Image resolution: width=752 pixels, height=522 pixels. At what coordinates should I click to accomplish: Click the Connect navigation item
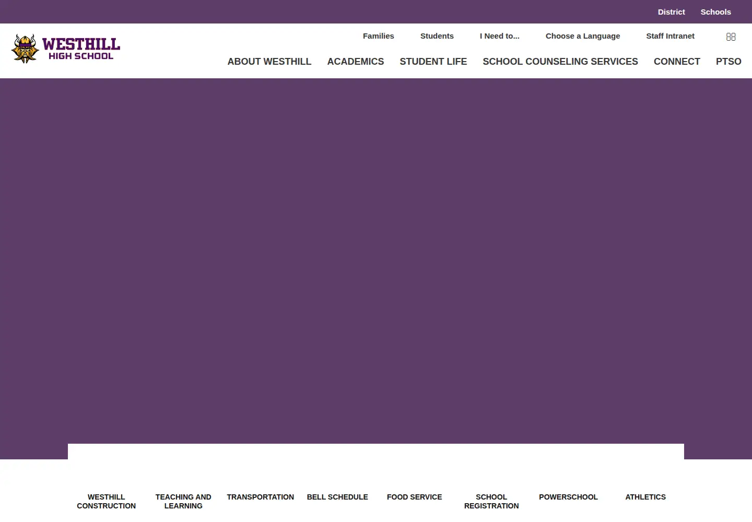[677, 62]
